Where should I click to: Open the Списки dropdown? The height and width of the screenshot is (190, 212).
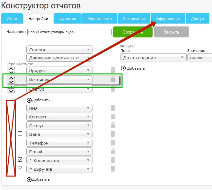[59, 50]
